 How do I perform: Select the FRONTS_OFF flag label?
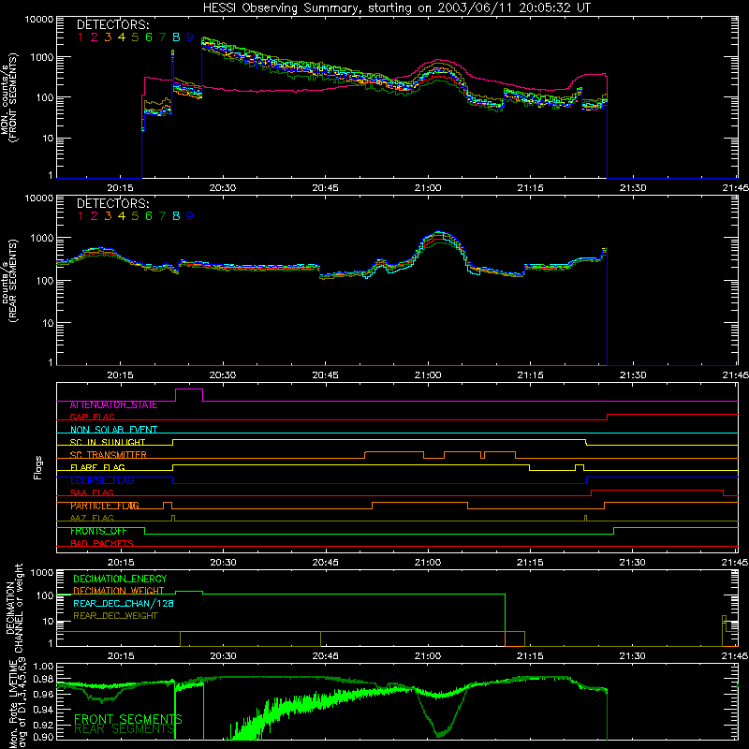point(98,531)
